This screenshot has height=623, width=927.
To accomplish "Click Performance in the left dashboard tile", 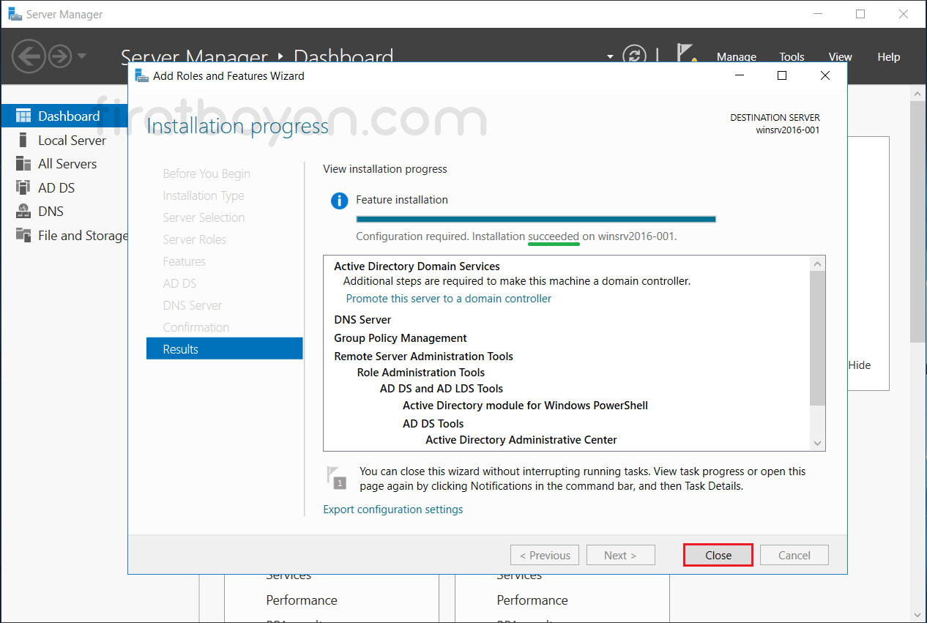I will [302, 600].
